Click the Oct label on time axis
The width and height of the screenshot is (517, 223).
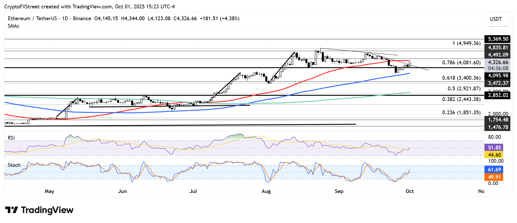409,191
